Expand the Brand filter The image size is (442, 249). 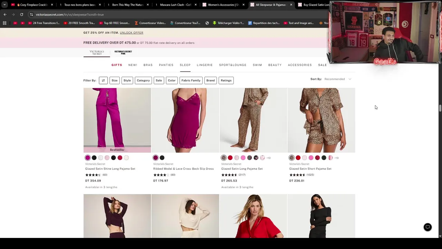[211, 80]
